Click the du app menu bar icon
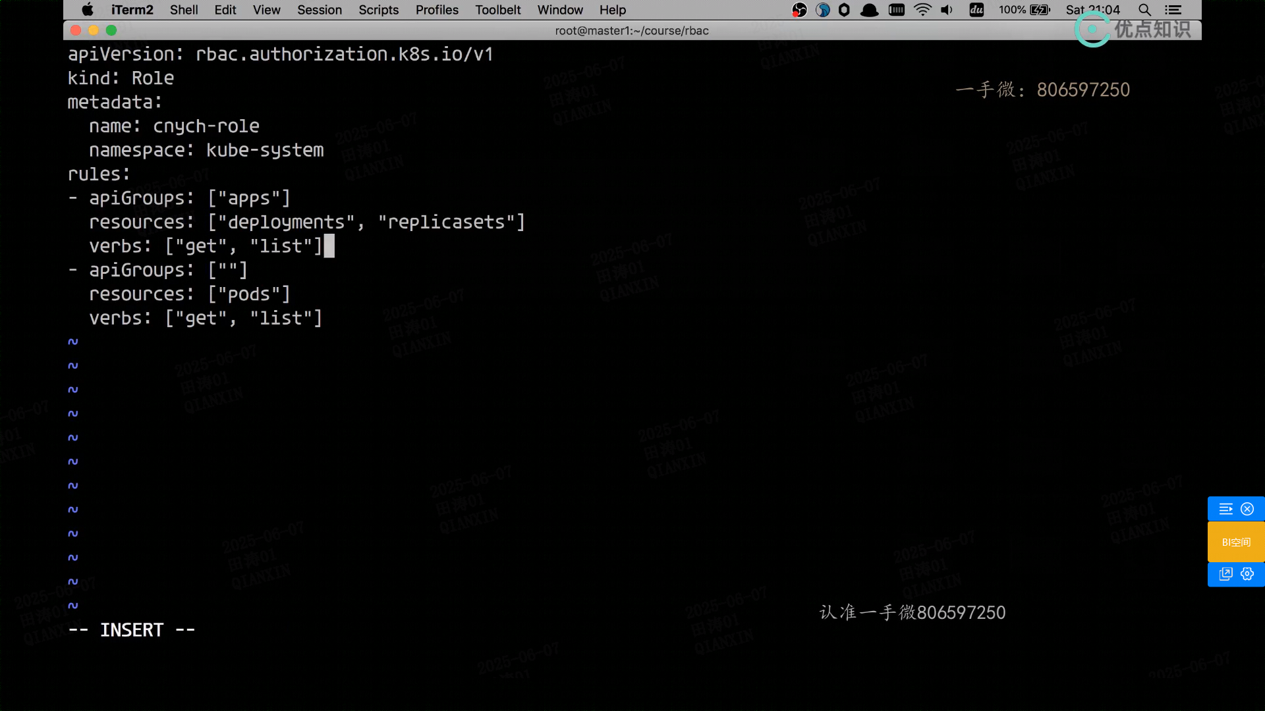The width and height of the screenshot is (1265, 711). coord(976,10)
